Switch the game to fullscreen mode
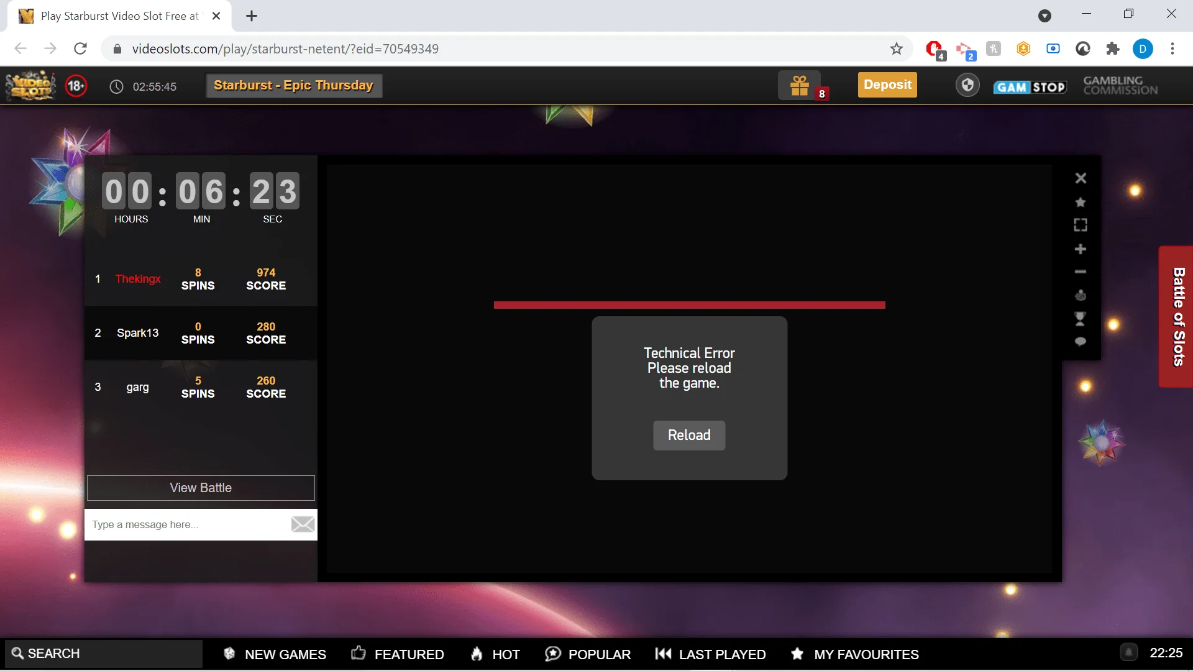 point(1081,225)
